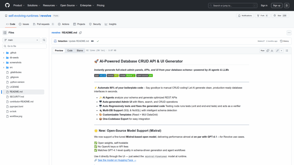
Task: Open the SECURITY.md file
Action: tap(17, 97)
